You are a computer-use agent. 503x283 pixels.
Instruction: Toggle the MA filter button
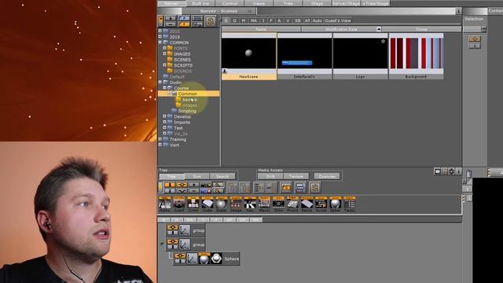254,20
